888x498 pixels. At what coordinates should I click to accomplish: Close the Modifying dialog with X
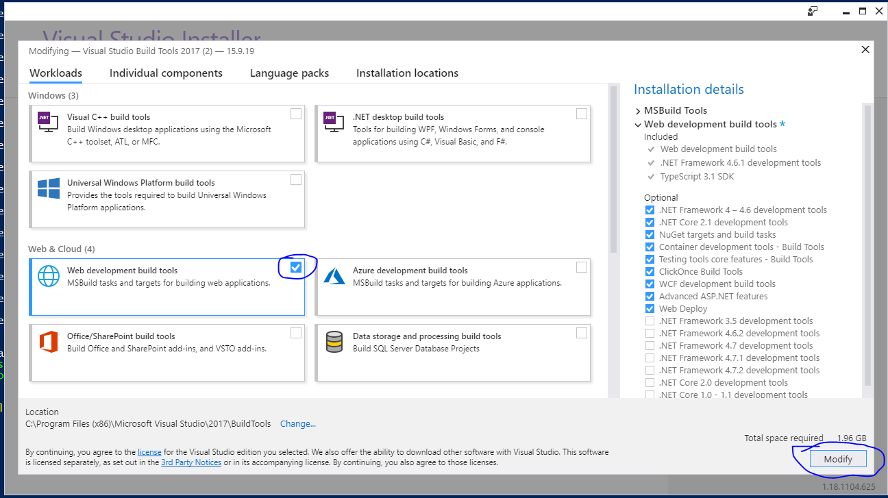(865, 49)
